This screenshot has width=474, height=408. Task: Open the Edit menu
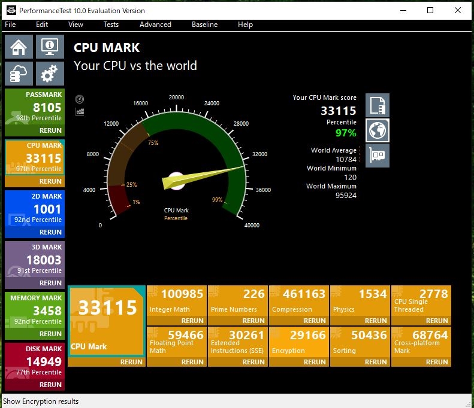pyautogui.click(x=42, y=25)
